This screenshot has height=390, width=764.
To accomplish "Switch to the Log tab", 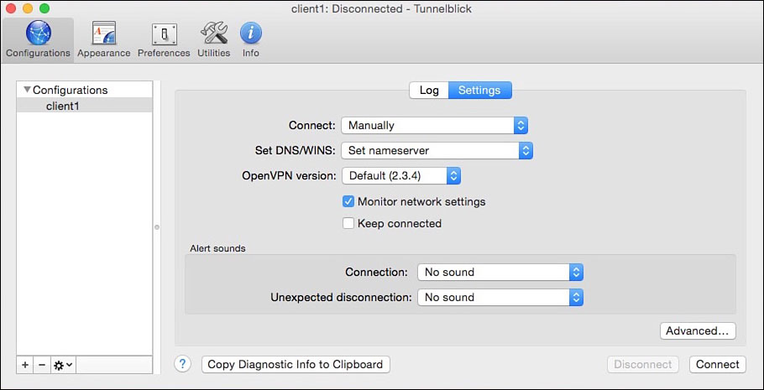I will (x=429, y=90).
